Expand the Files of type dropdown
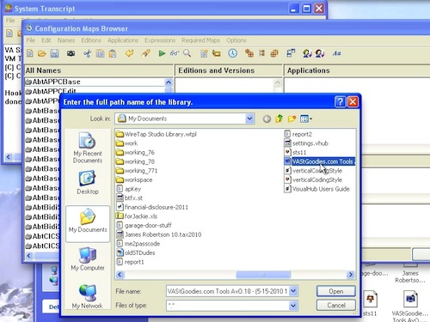This screenshot has height=322, width=430. tap(293, 306)
